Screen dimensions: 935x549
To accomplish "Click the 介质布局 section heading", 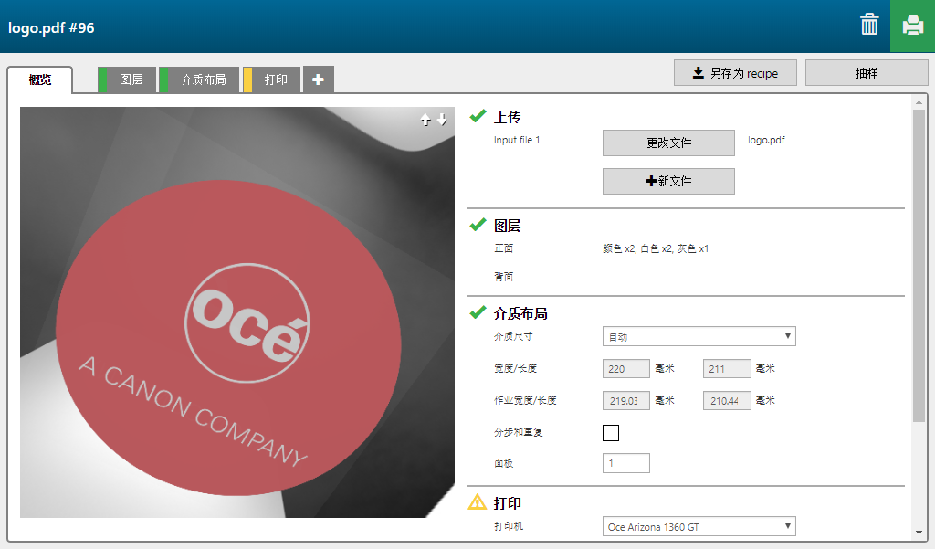I will click(520, 313).
